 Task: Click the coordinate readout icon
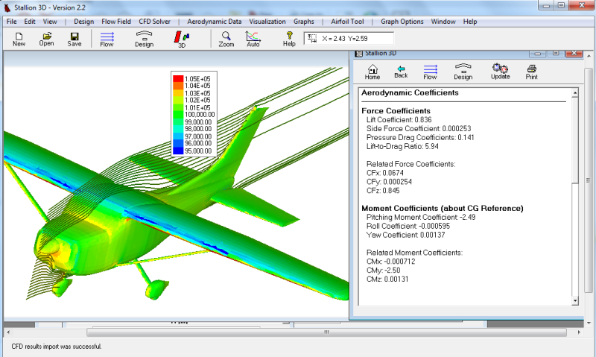312,38
